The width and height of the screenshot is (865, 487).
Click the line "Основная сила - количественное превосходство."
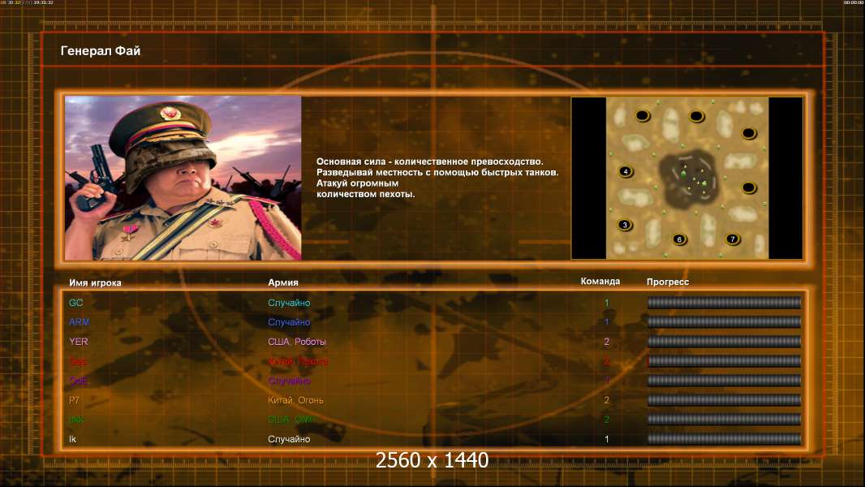click(x=430, y=162)
